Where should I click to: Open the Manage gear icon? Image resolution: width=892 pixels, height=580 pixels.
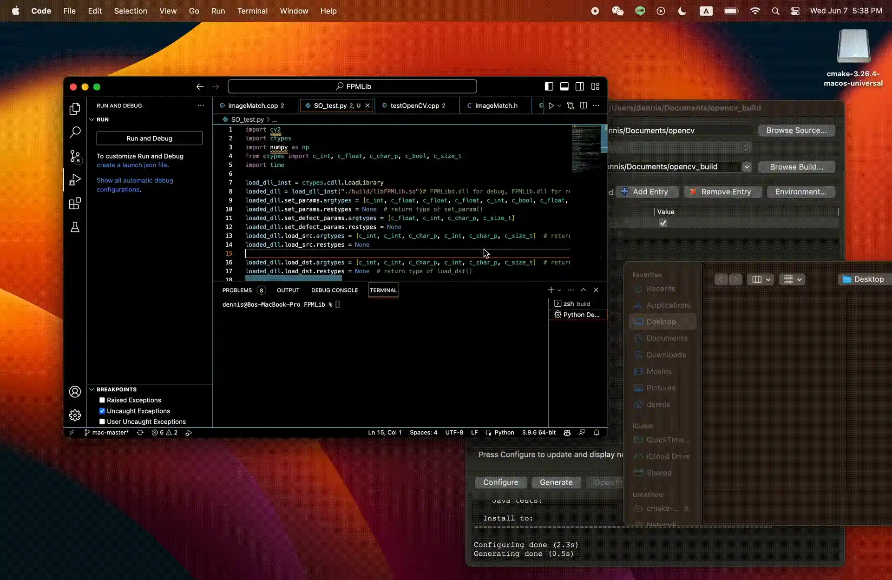(x=75, y=415)
